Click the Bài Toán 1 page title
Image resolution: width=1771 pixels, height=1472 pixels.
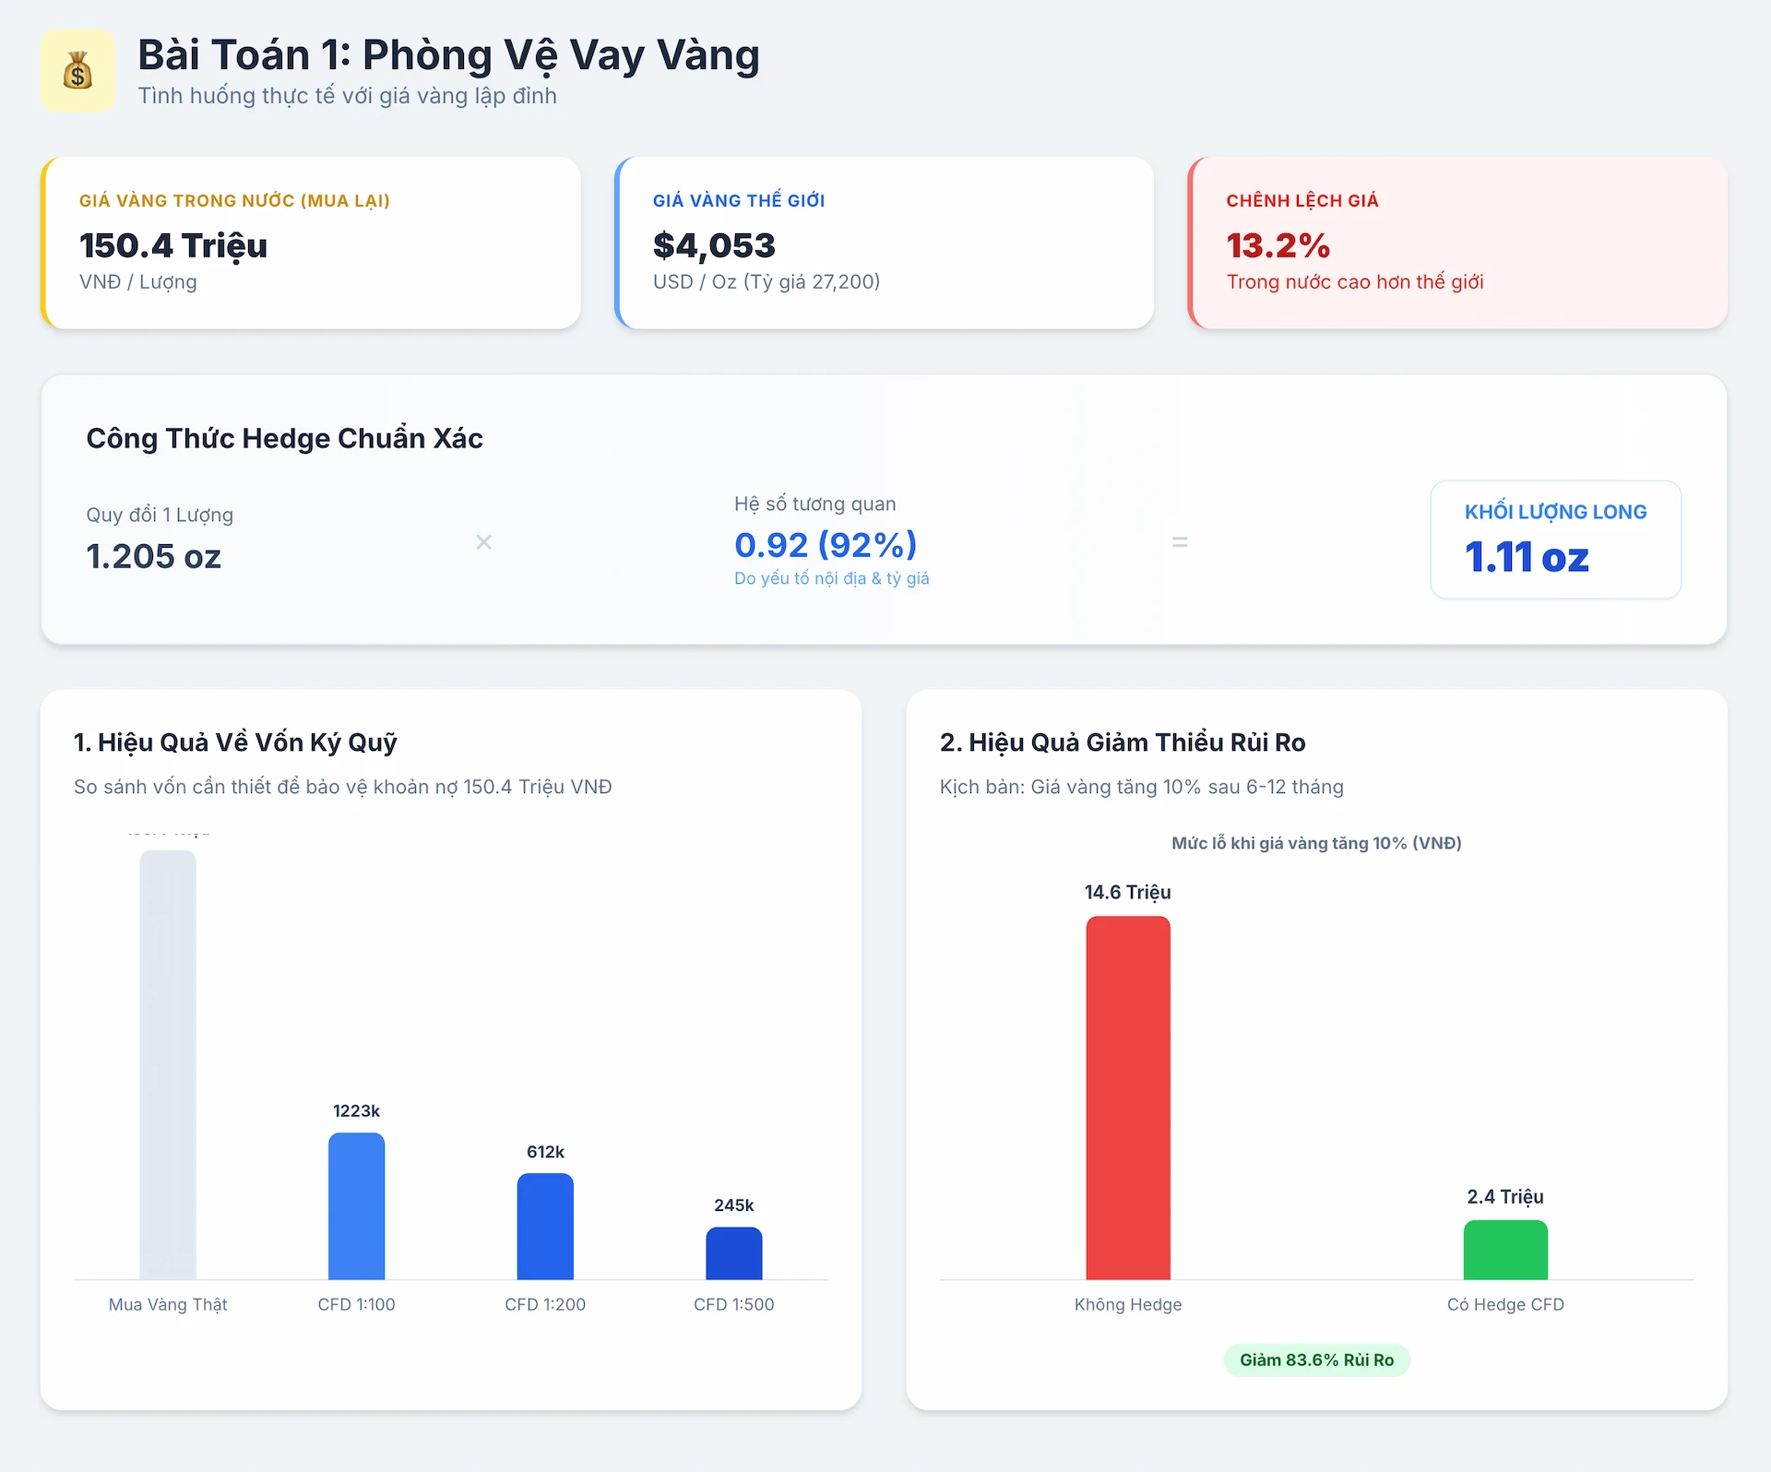(x=448, y=55)
